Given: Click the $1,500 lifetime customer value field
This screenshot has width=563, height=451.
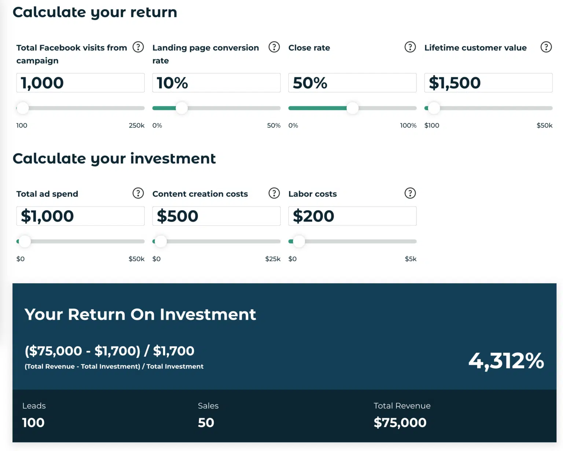Looking at the screenshot, I should pyautogui.click(x=488, y=83).
